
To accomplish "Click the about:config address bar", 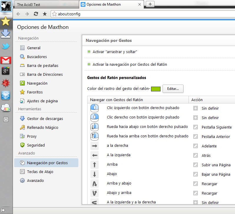I will [141, 14].
